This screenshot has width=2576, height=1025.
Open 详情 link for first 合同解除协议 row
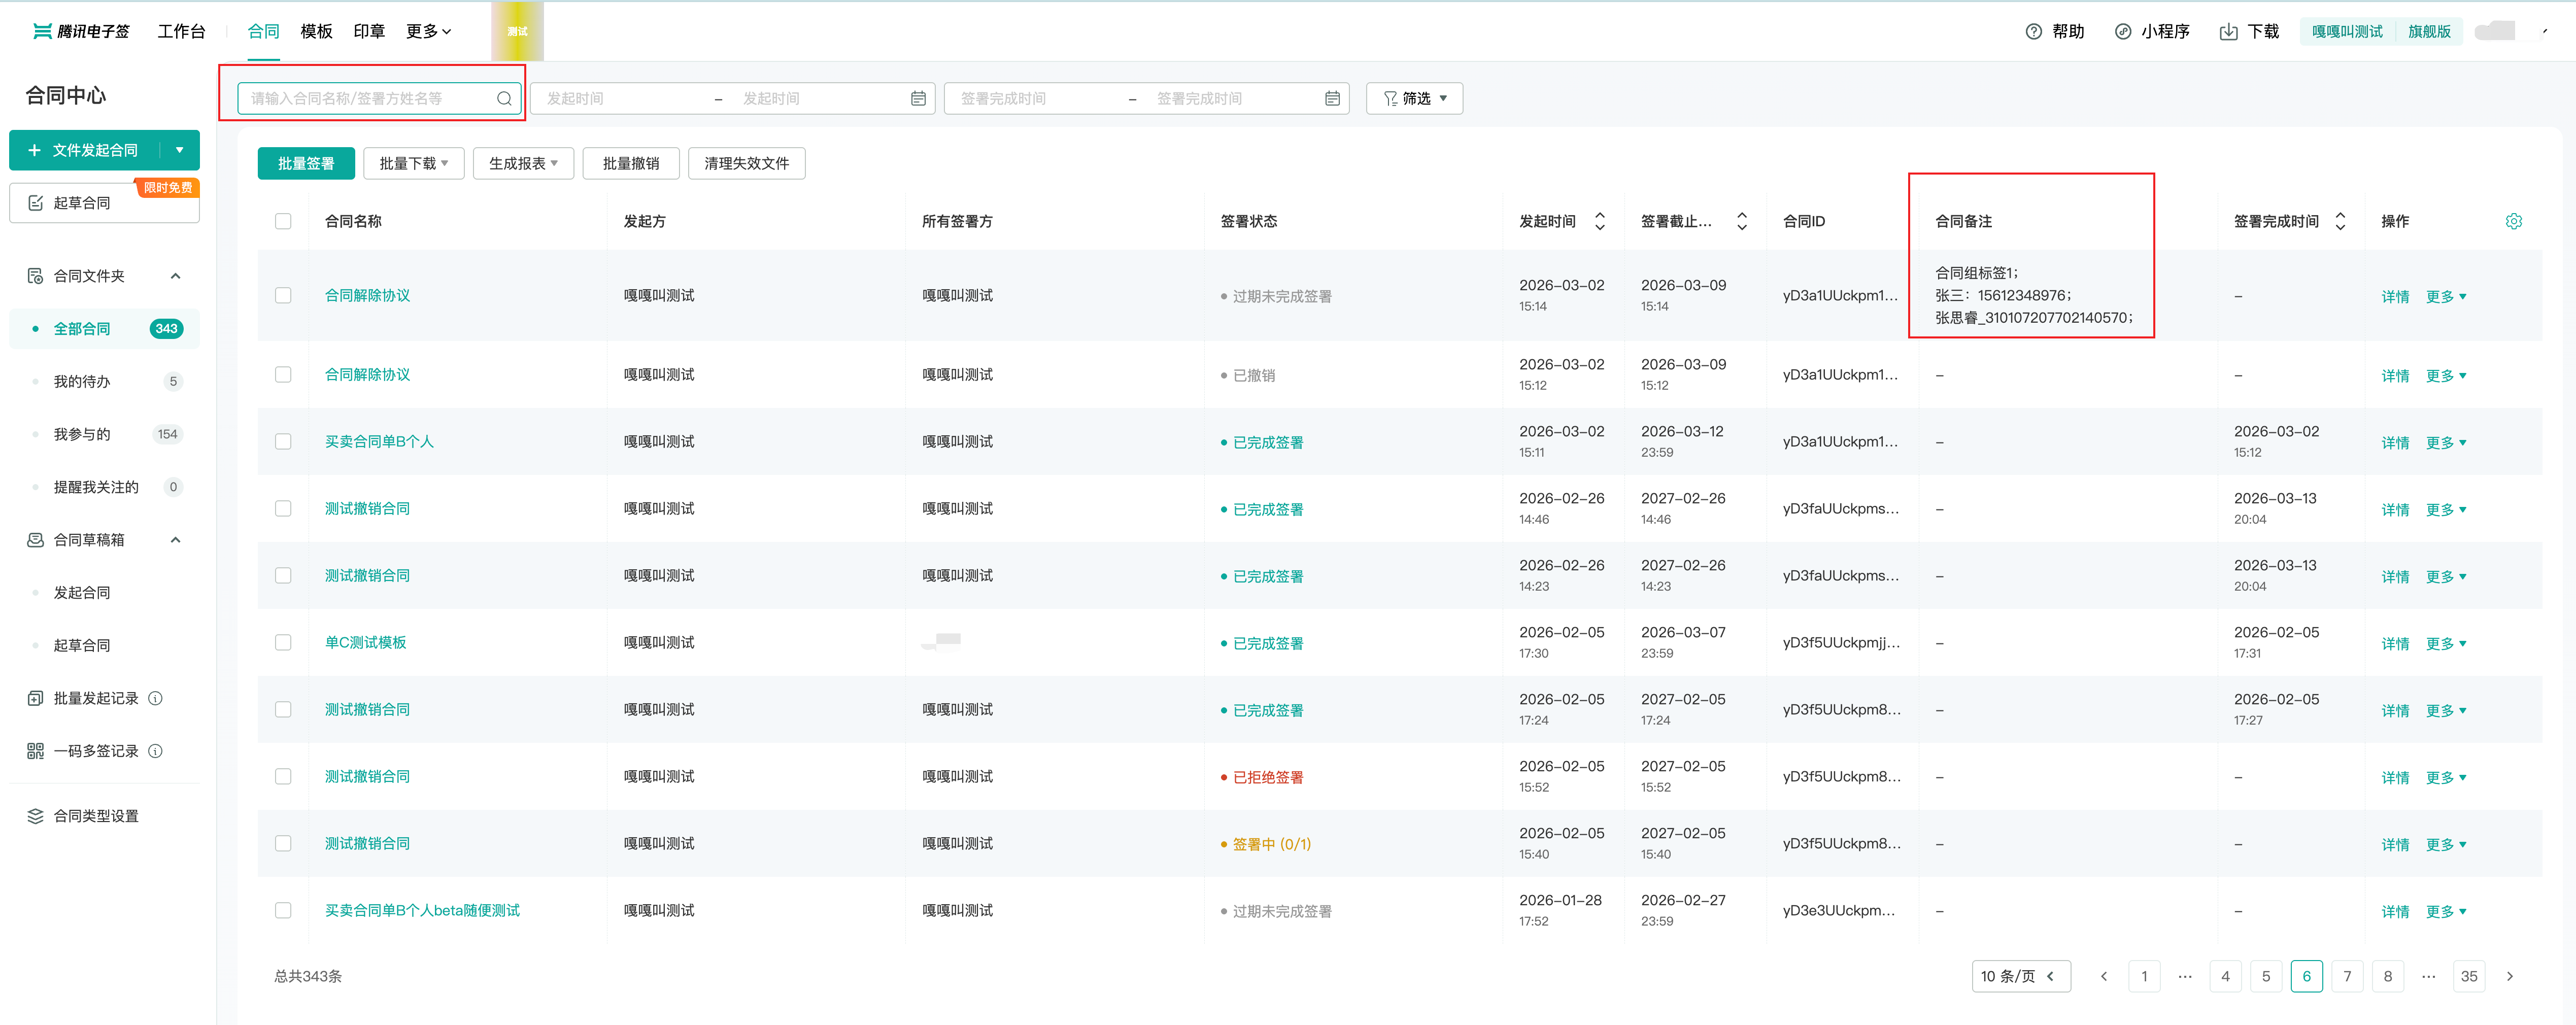2394,297
